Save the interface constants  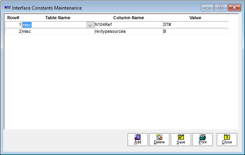point(181,139)
